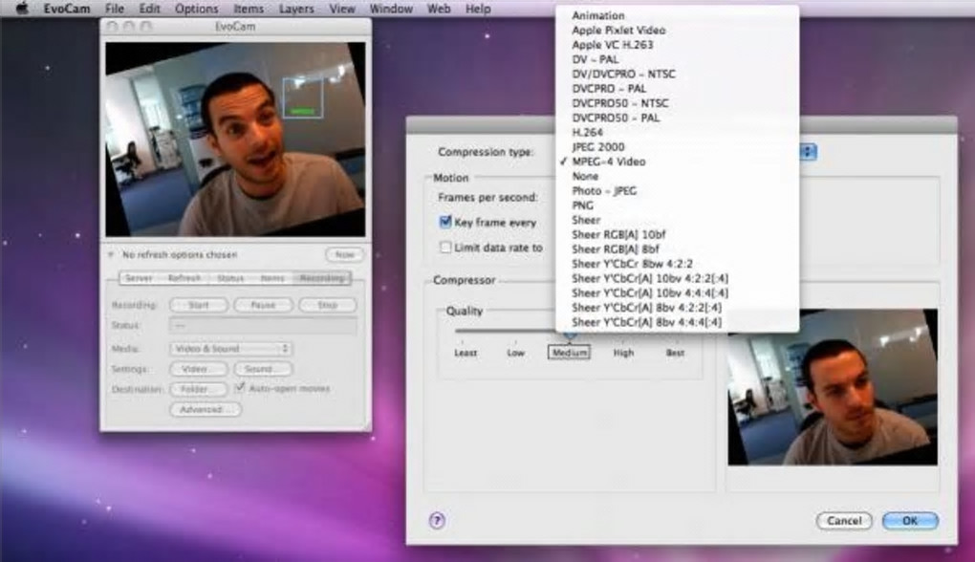Switch to Recording tab in EvoCam

click(322, 278)
